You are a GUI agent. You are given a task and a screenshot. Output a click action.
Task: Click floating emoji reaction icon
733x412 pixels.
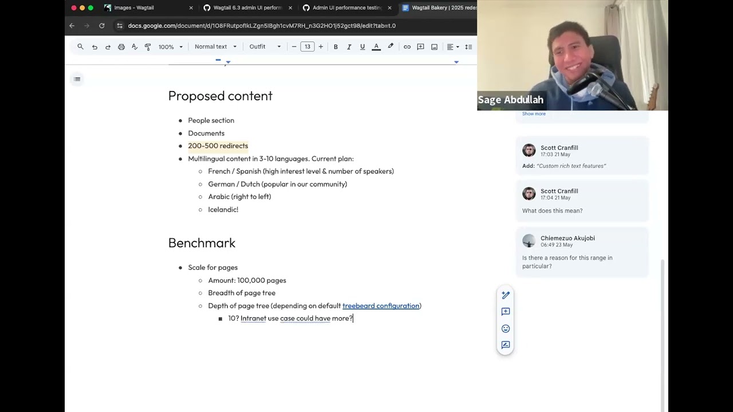pyautogui.click(x=506, y=328)
